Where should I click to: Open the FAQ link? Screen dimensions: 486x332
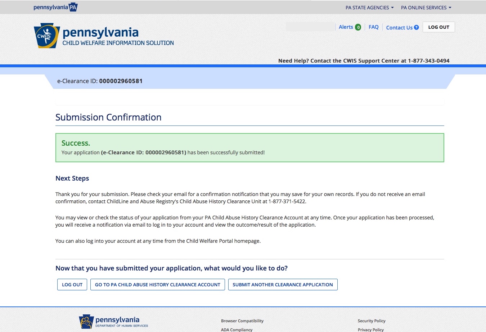point(373,27)
